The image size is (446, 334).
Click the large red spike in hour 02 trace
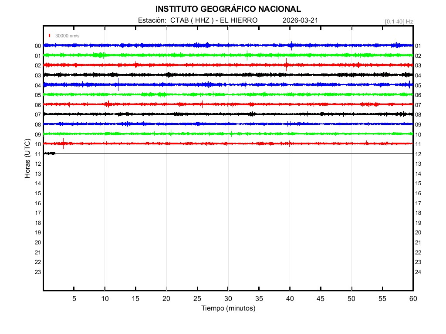[x=286, y=64]
